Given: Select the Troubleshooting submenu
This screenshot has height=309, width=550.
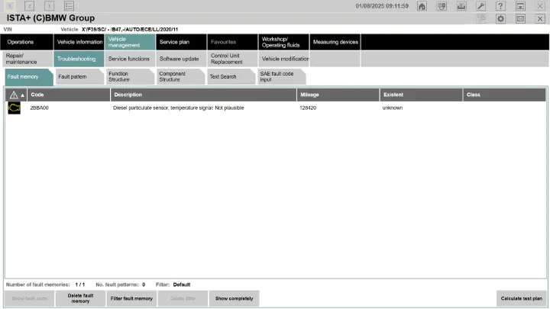Looking at the screenshot, I should (x=79, y=59).
